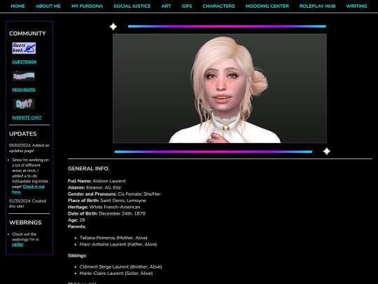Click the 'Parents:' label

coord(77,226)
